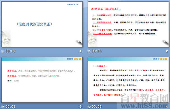
Task: Click the transition star icon under slide 4
Action: point(89,107)
